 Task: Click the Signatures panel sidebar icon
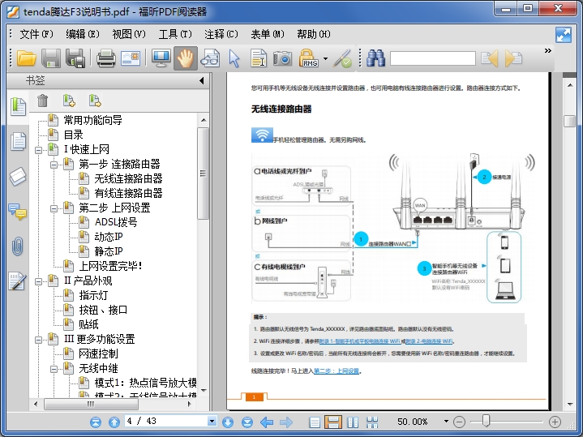click(x=18, y=281)
